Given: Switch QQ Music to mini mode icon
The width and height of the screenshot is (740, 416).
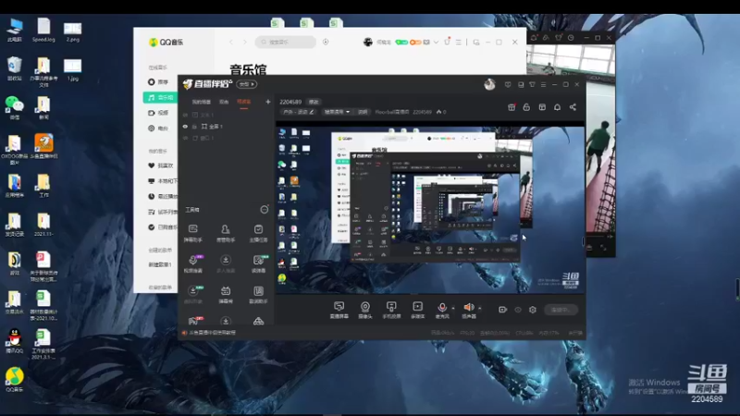Looking at the screenshot, I should pyautogui.click(x=476, y=42).
